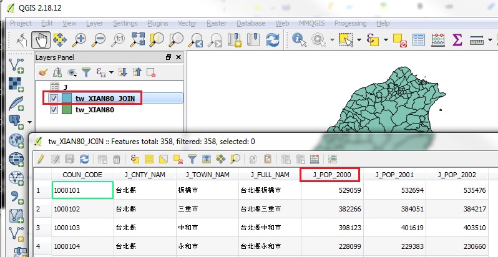Click Zoom to Selection in main toolbar
This screenshot has height=257, width=498.
coord(157,40)
